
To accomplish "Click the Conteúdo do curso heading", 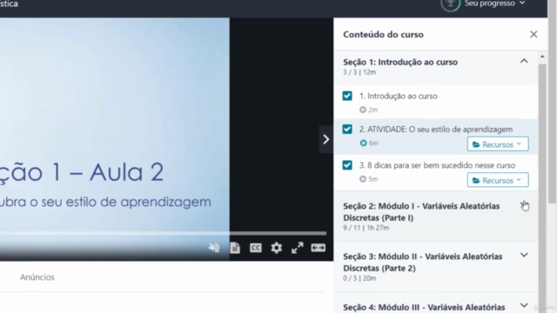I will tap(383, 35).
